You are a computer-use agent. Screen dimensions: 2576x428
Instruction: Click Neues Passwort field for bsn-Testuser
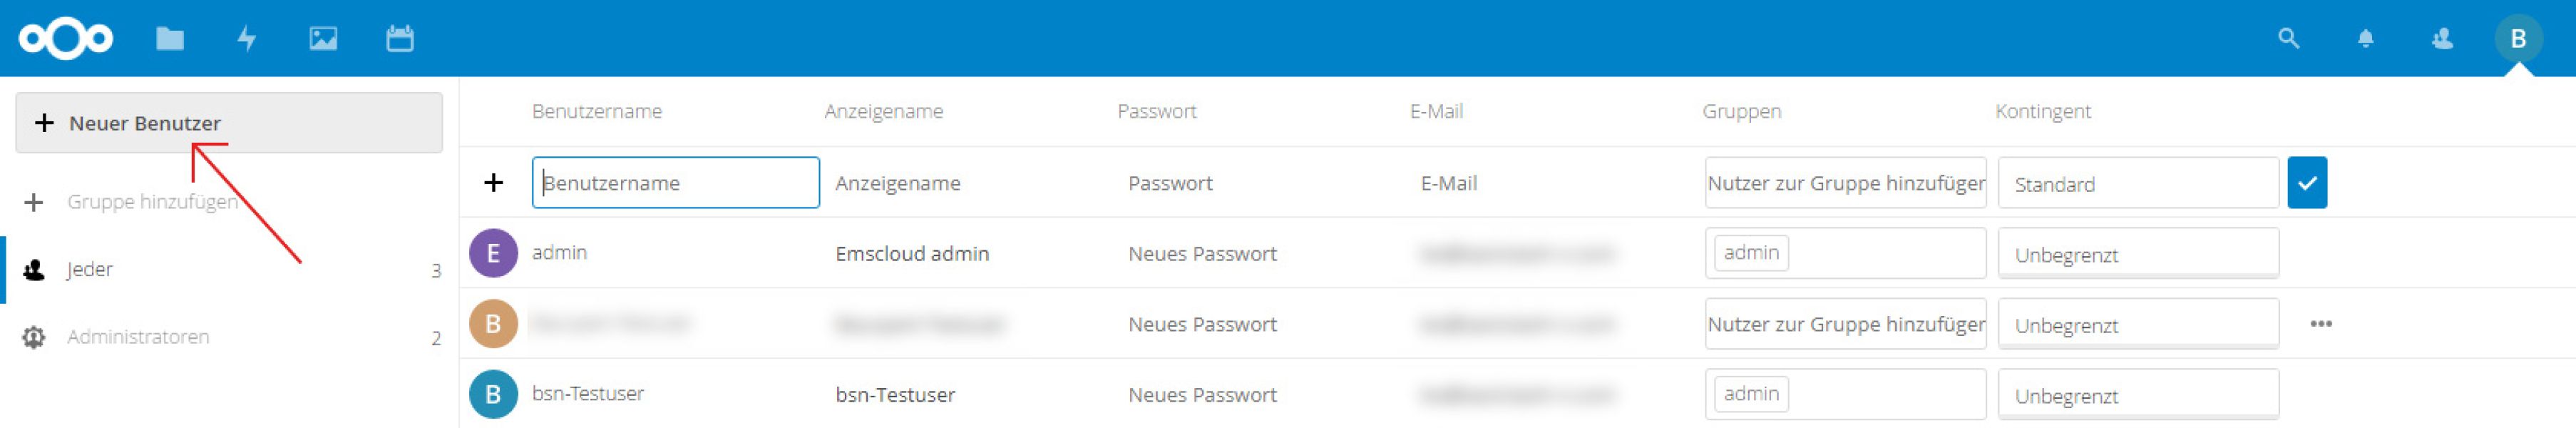coord(1202,395)
